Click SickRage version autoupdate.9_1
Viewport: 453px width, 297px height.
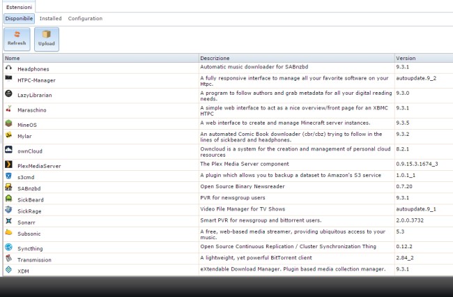point(416,209)
